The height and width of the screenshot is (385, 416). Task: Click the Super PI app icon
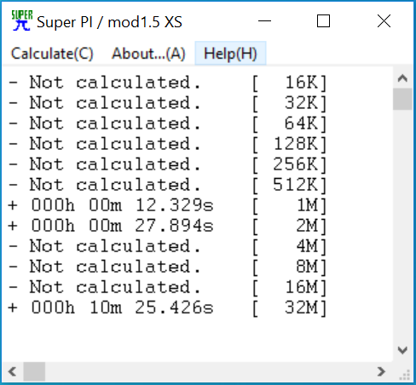click(x=21, y=21)
